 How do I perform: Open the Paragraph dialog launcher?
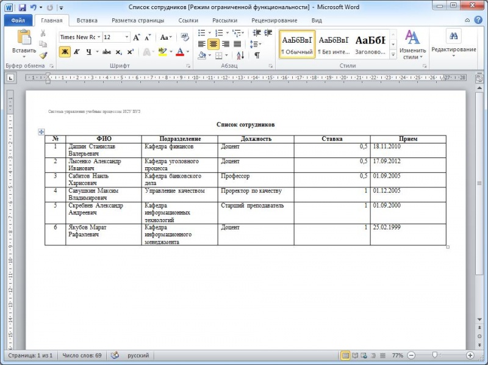(271, 66)
